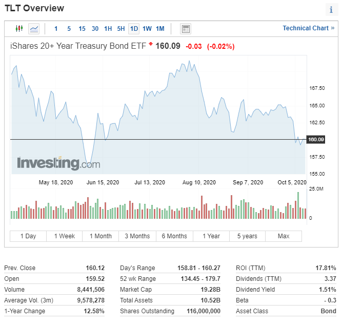Image resolution: width=342 pixels, height=323 pixels.
Task: Click the 25.0M volume axis label
Action: point(316,189)
